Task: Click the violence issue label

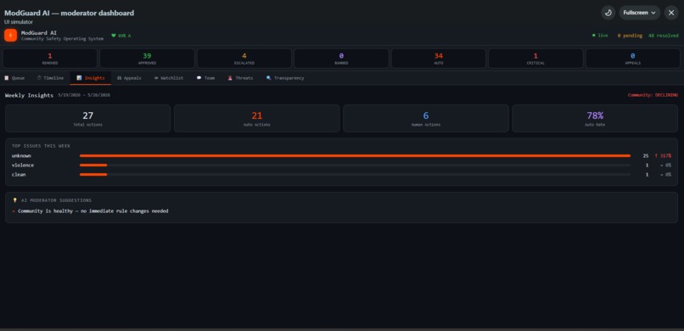Action: click(23, 165)
